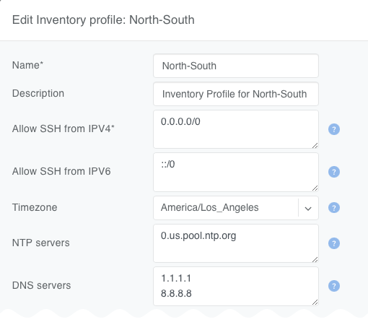Click the '0.us.pool.ntp.org' entry
The width and height of the screenshot is (368, 335).
198,236
